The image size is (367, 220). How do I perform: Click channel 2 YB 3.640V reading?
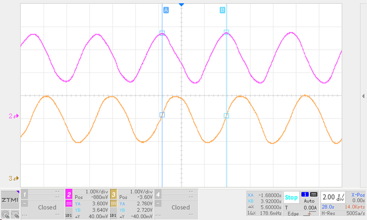pos(91,210)
